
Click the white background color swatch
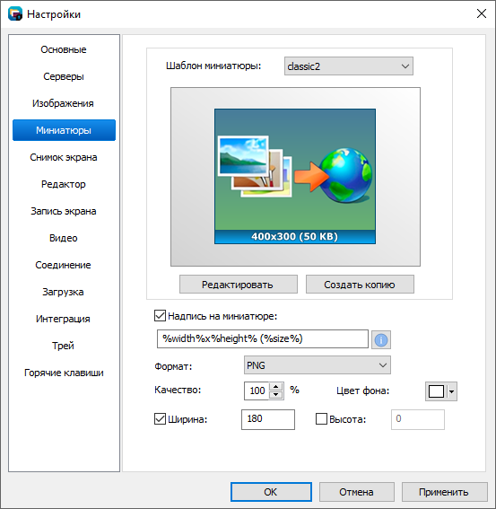coord(436,391)
